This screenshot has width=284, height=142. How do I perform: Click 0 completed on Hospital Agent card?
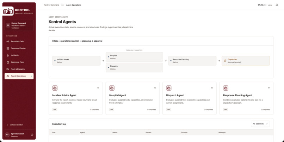(152, 110)
